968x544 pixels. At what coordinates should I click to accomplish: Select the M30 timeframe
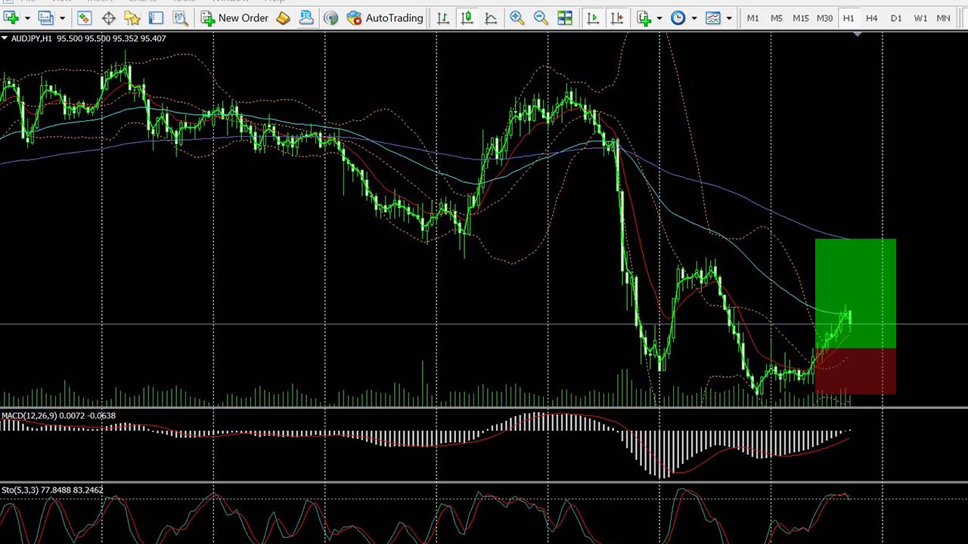tap(824, 17)
